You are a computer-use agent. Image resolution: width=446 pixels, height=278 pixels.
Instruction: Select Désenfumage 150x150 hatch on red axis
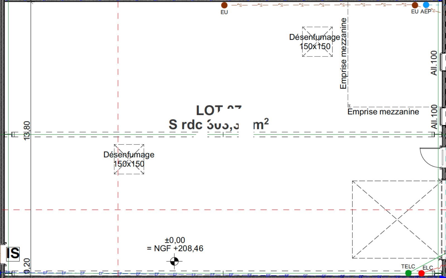click(129, 159)
